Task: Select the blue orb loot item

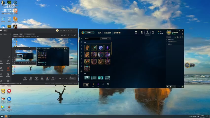Action: 101,48
